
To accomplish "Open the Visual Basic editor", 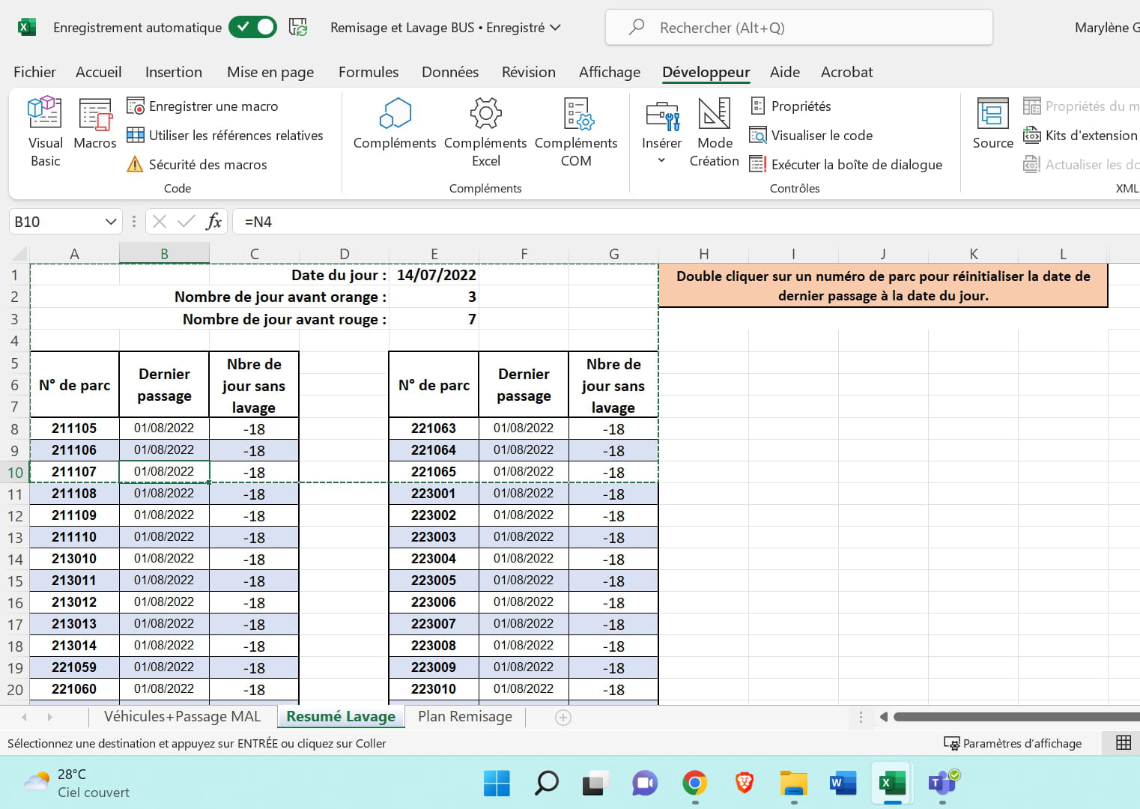I will [44, 130].
